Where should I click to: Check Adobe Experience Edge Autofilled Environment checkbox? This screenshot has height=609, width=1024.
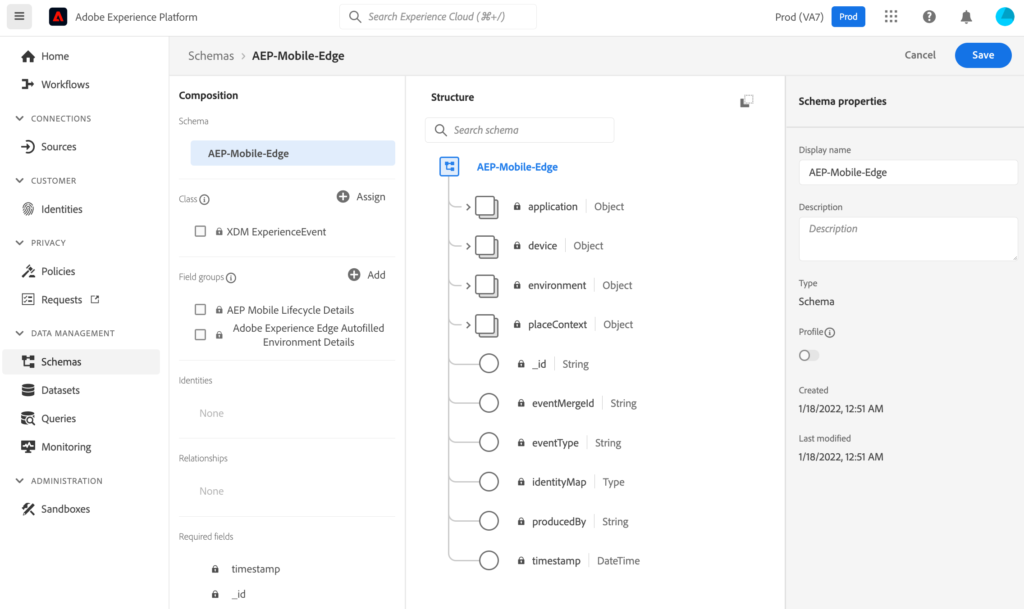[201, 335]
